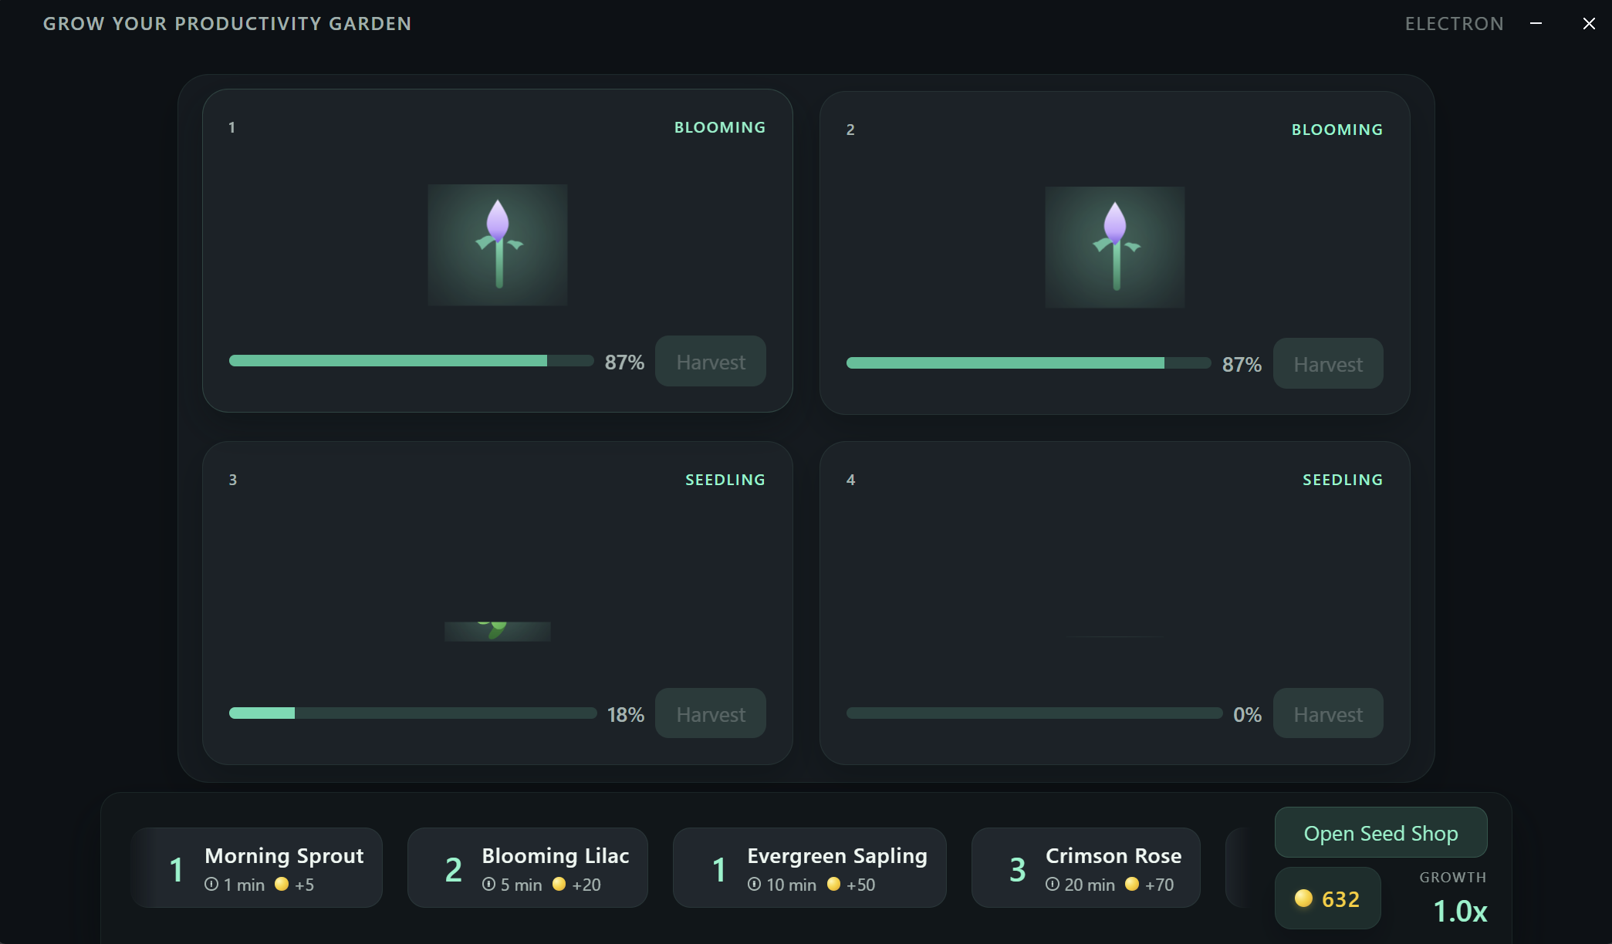The image size is (1612, 944).
Task: Click the lilac bud icon in plot 2
Action: click(1115, 247)
